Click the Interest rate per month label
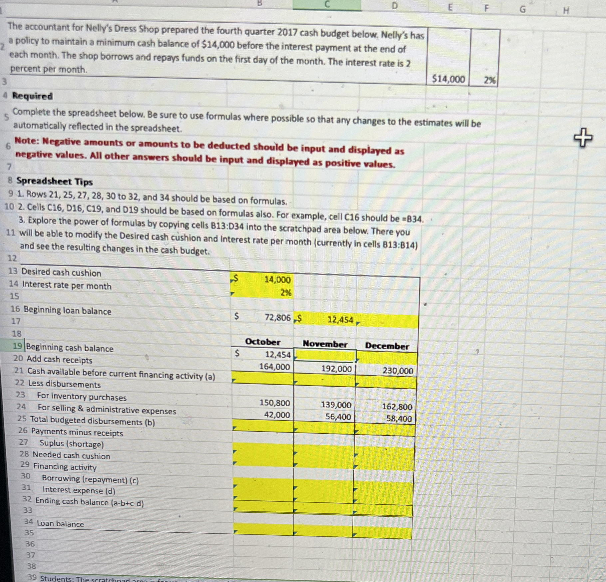Screen dimensions: 606x582 (67, 285)
